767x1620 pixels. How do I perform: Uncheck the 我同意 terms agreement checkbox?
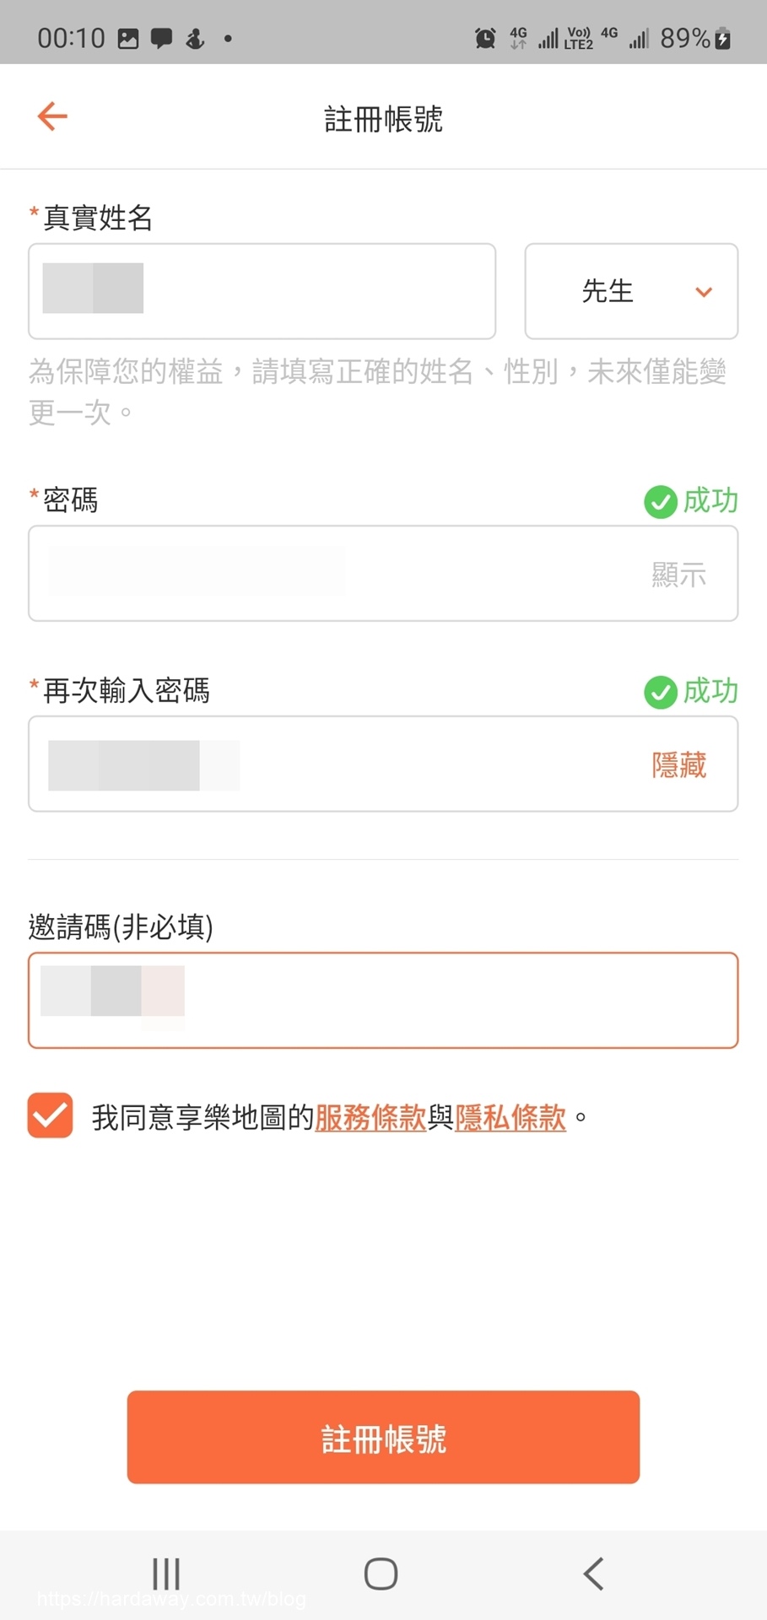click(x=50, y=1115)
